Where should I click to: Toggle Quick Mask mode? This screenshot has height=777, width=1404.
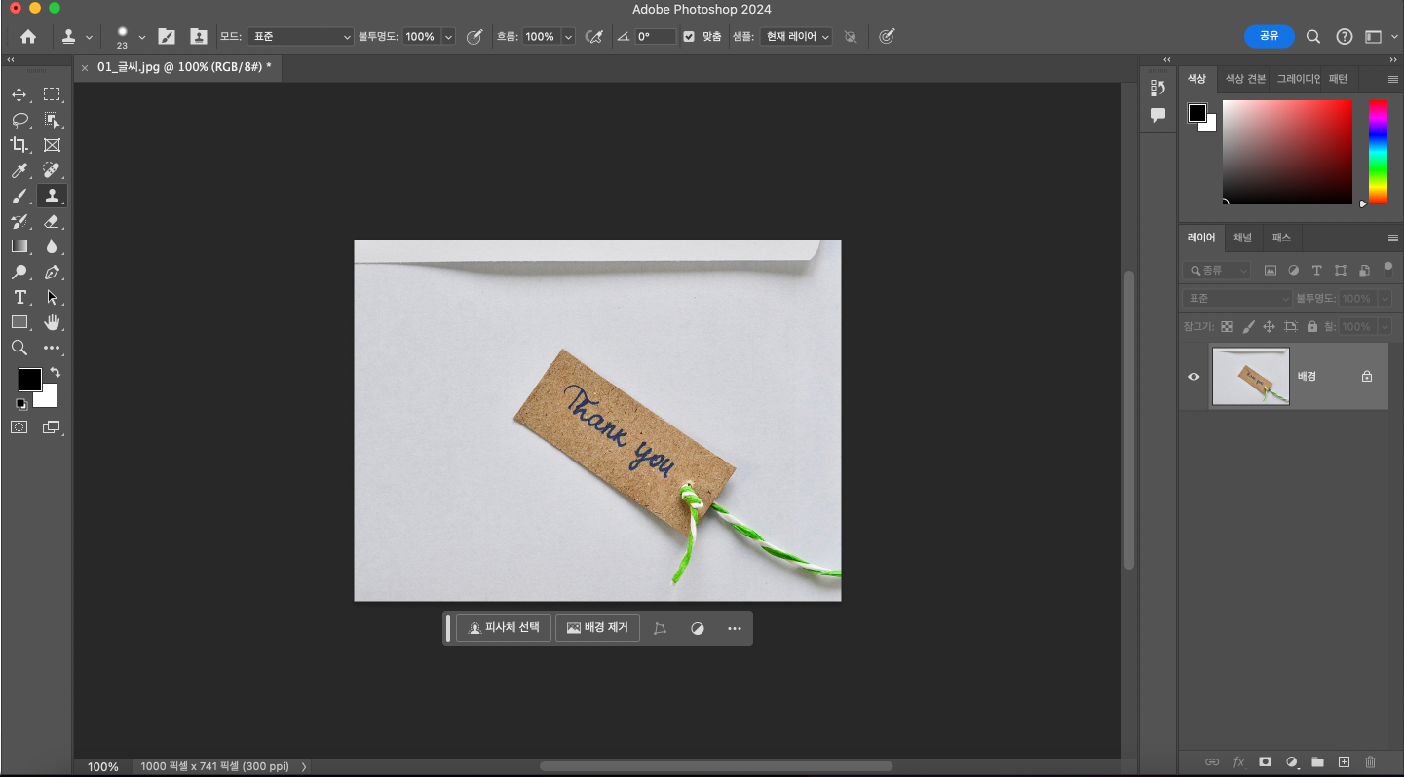pos(19,426)
